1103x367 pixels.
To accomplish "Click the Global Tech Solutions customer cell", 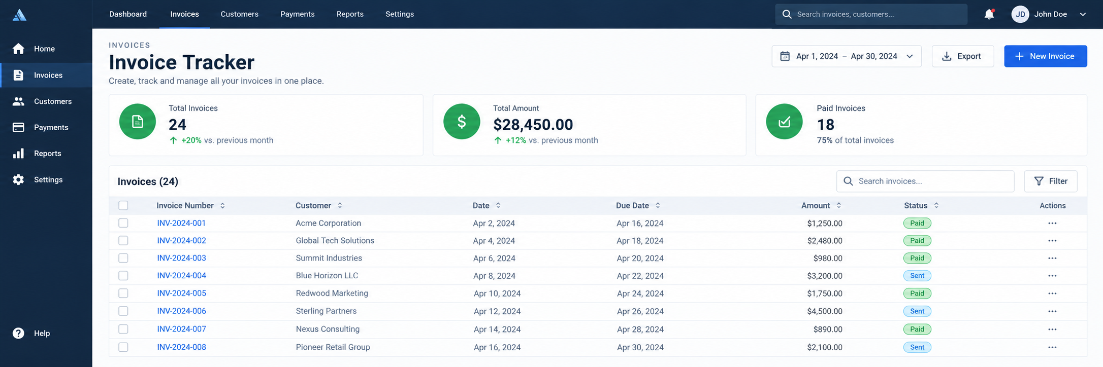I will pos(335,241).
